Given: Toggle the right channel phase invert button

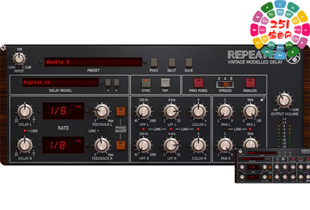Looking at the screenshot, I should (x=121, y=145).
